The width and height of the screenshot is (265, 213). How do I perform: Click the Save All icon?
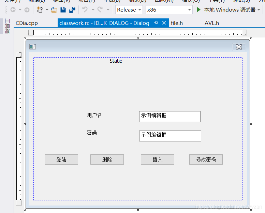(x=72, y=10)
